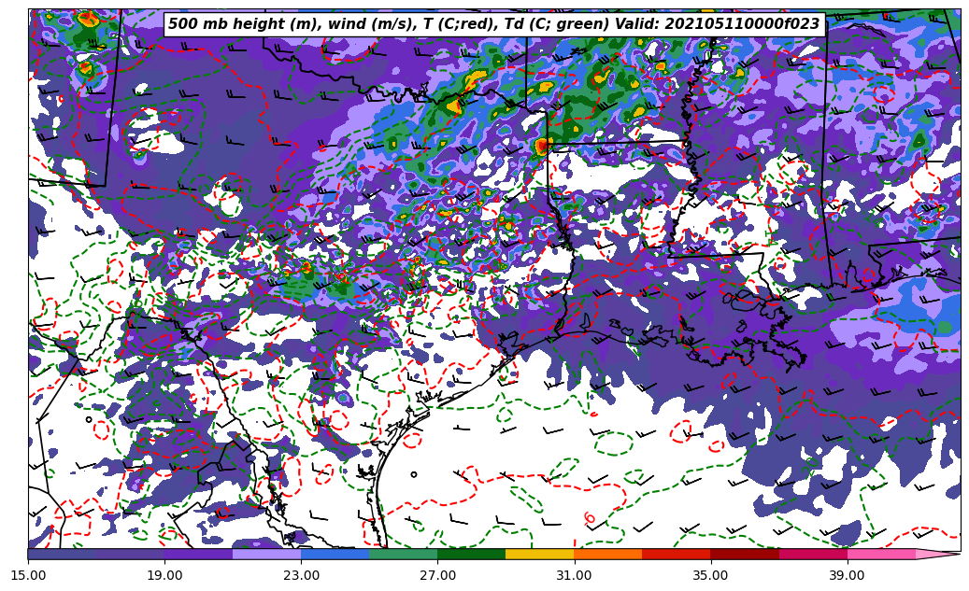This screenshot has width=969, height=591.
Task: Click the blue segment of the colorbar
Action: pos(335,554)
